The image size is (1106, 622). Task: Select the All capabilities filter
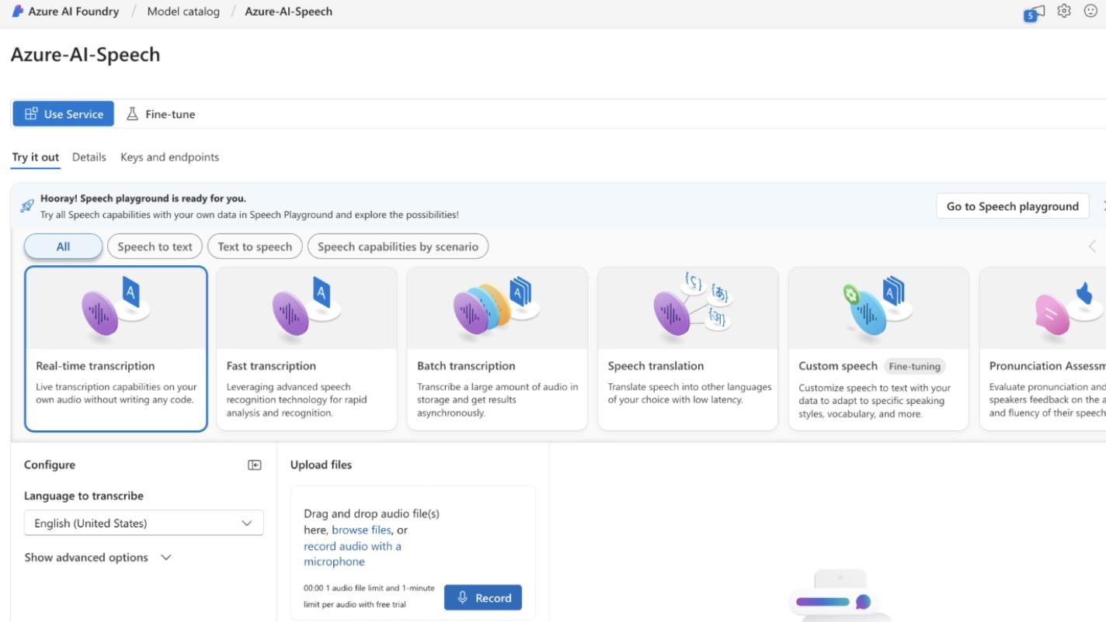coord(63,246)
